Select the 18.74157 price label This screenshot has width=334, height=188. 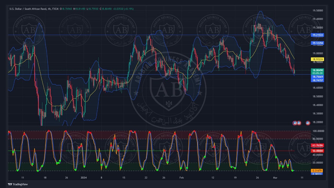[318, 80]
